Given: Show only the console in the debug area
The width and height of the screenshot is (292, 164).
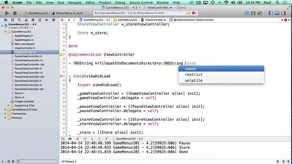Looking at the screenshot, I should (x=288, y=162).
